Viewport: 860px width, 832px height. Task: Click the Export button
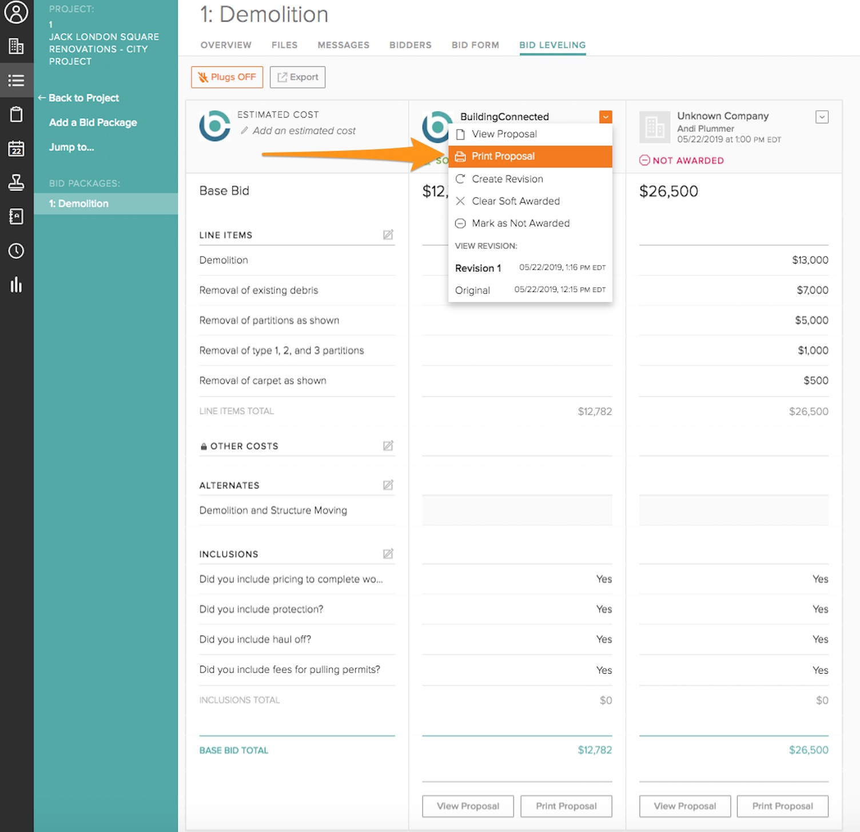click(297, 77)
